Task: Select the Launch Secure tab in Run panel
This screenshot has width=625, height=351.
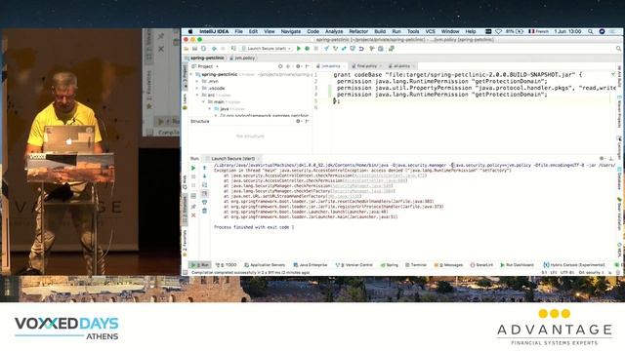Action: 232,158
